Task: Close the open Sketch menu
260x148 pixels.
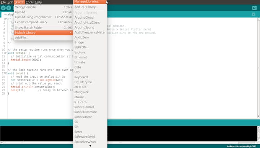Action: (x=19, y=2)
